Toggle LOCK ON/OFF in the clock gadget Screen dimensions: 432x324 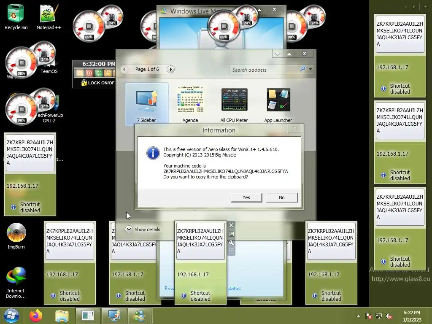pos(98,83)
